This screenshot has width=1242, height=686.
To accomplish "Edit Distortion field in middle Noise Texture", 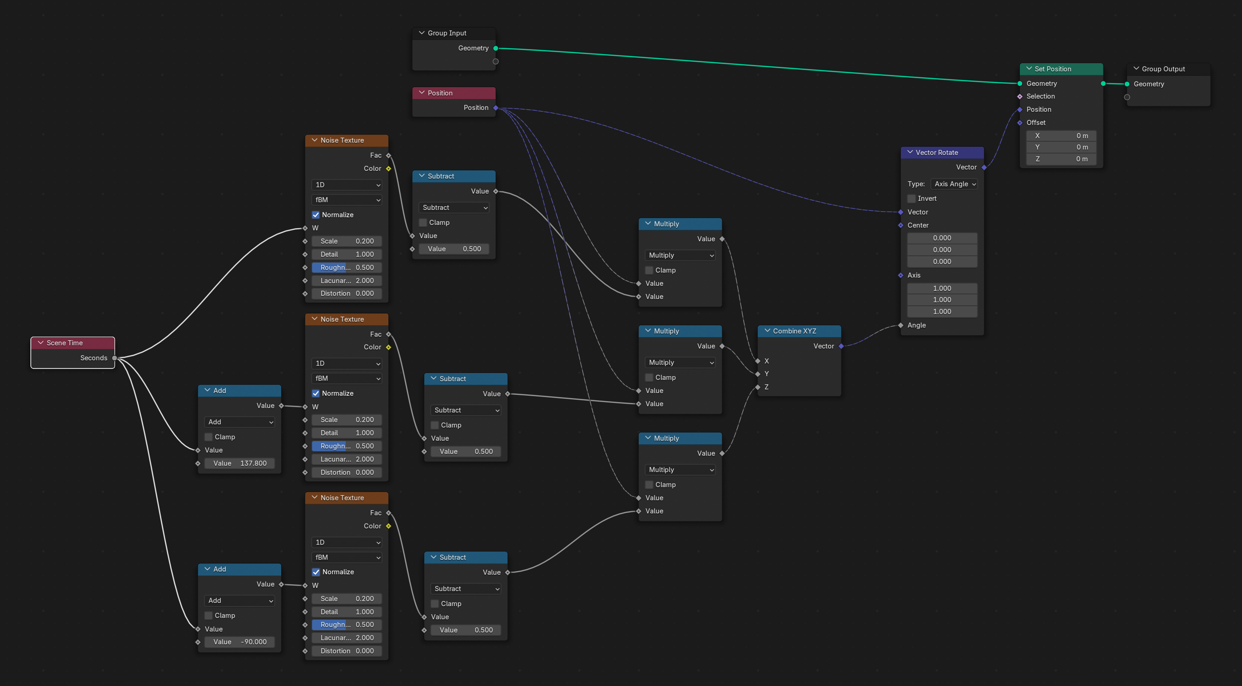I will 347,472.
